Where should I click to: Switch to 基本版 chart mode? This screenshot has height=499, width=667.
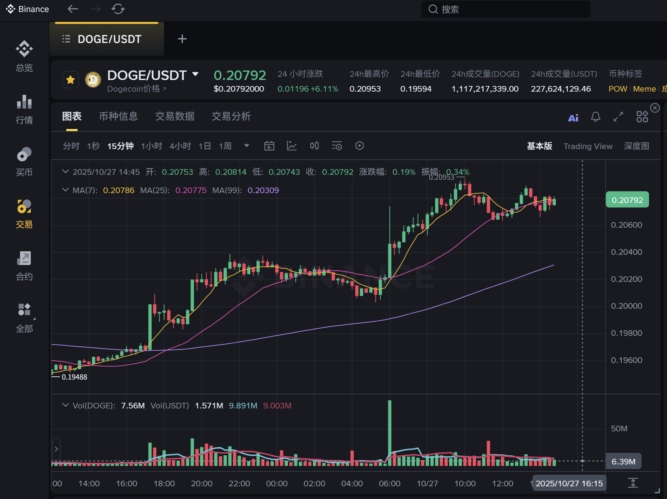[540, 146]
